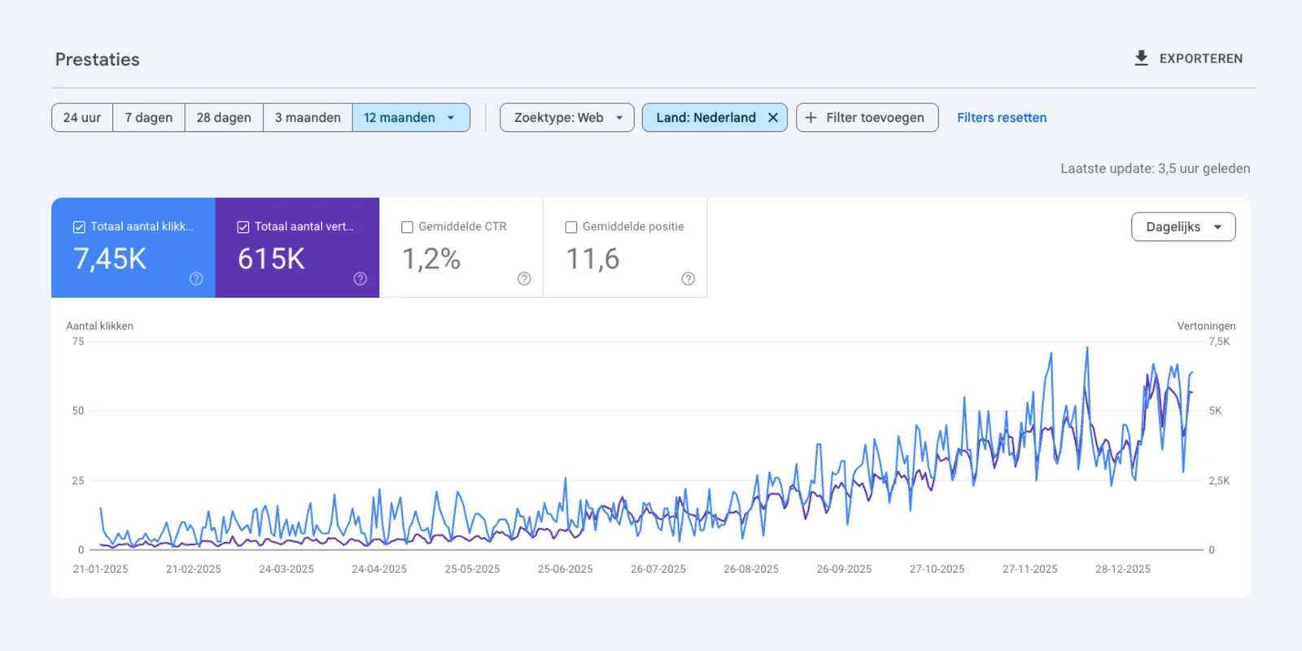Click the 7,5K impressions axis value

[x=1219, y=342]
